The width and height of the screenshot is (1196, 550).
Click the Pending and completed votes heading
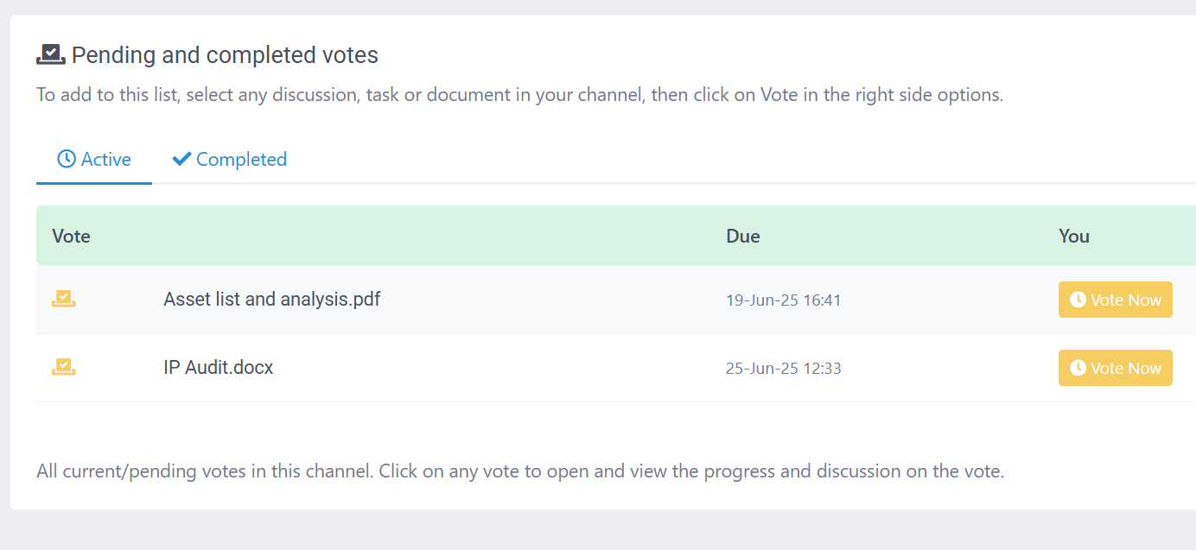225,55
